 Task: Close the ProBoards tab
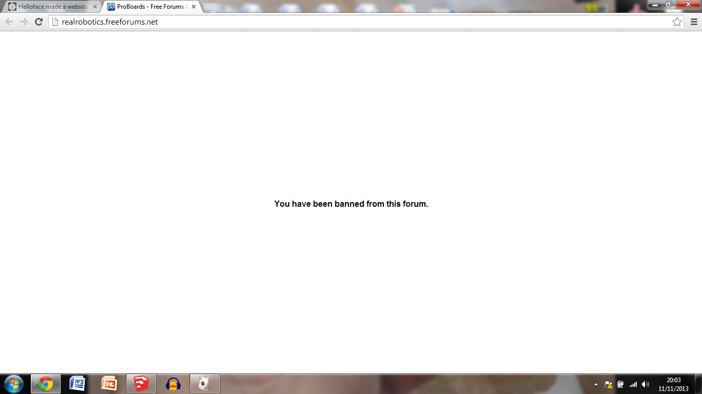194,7
